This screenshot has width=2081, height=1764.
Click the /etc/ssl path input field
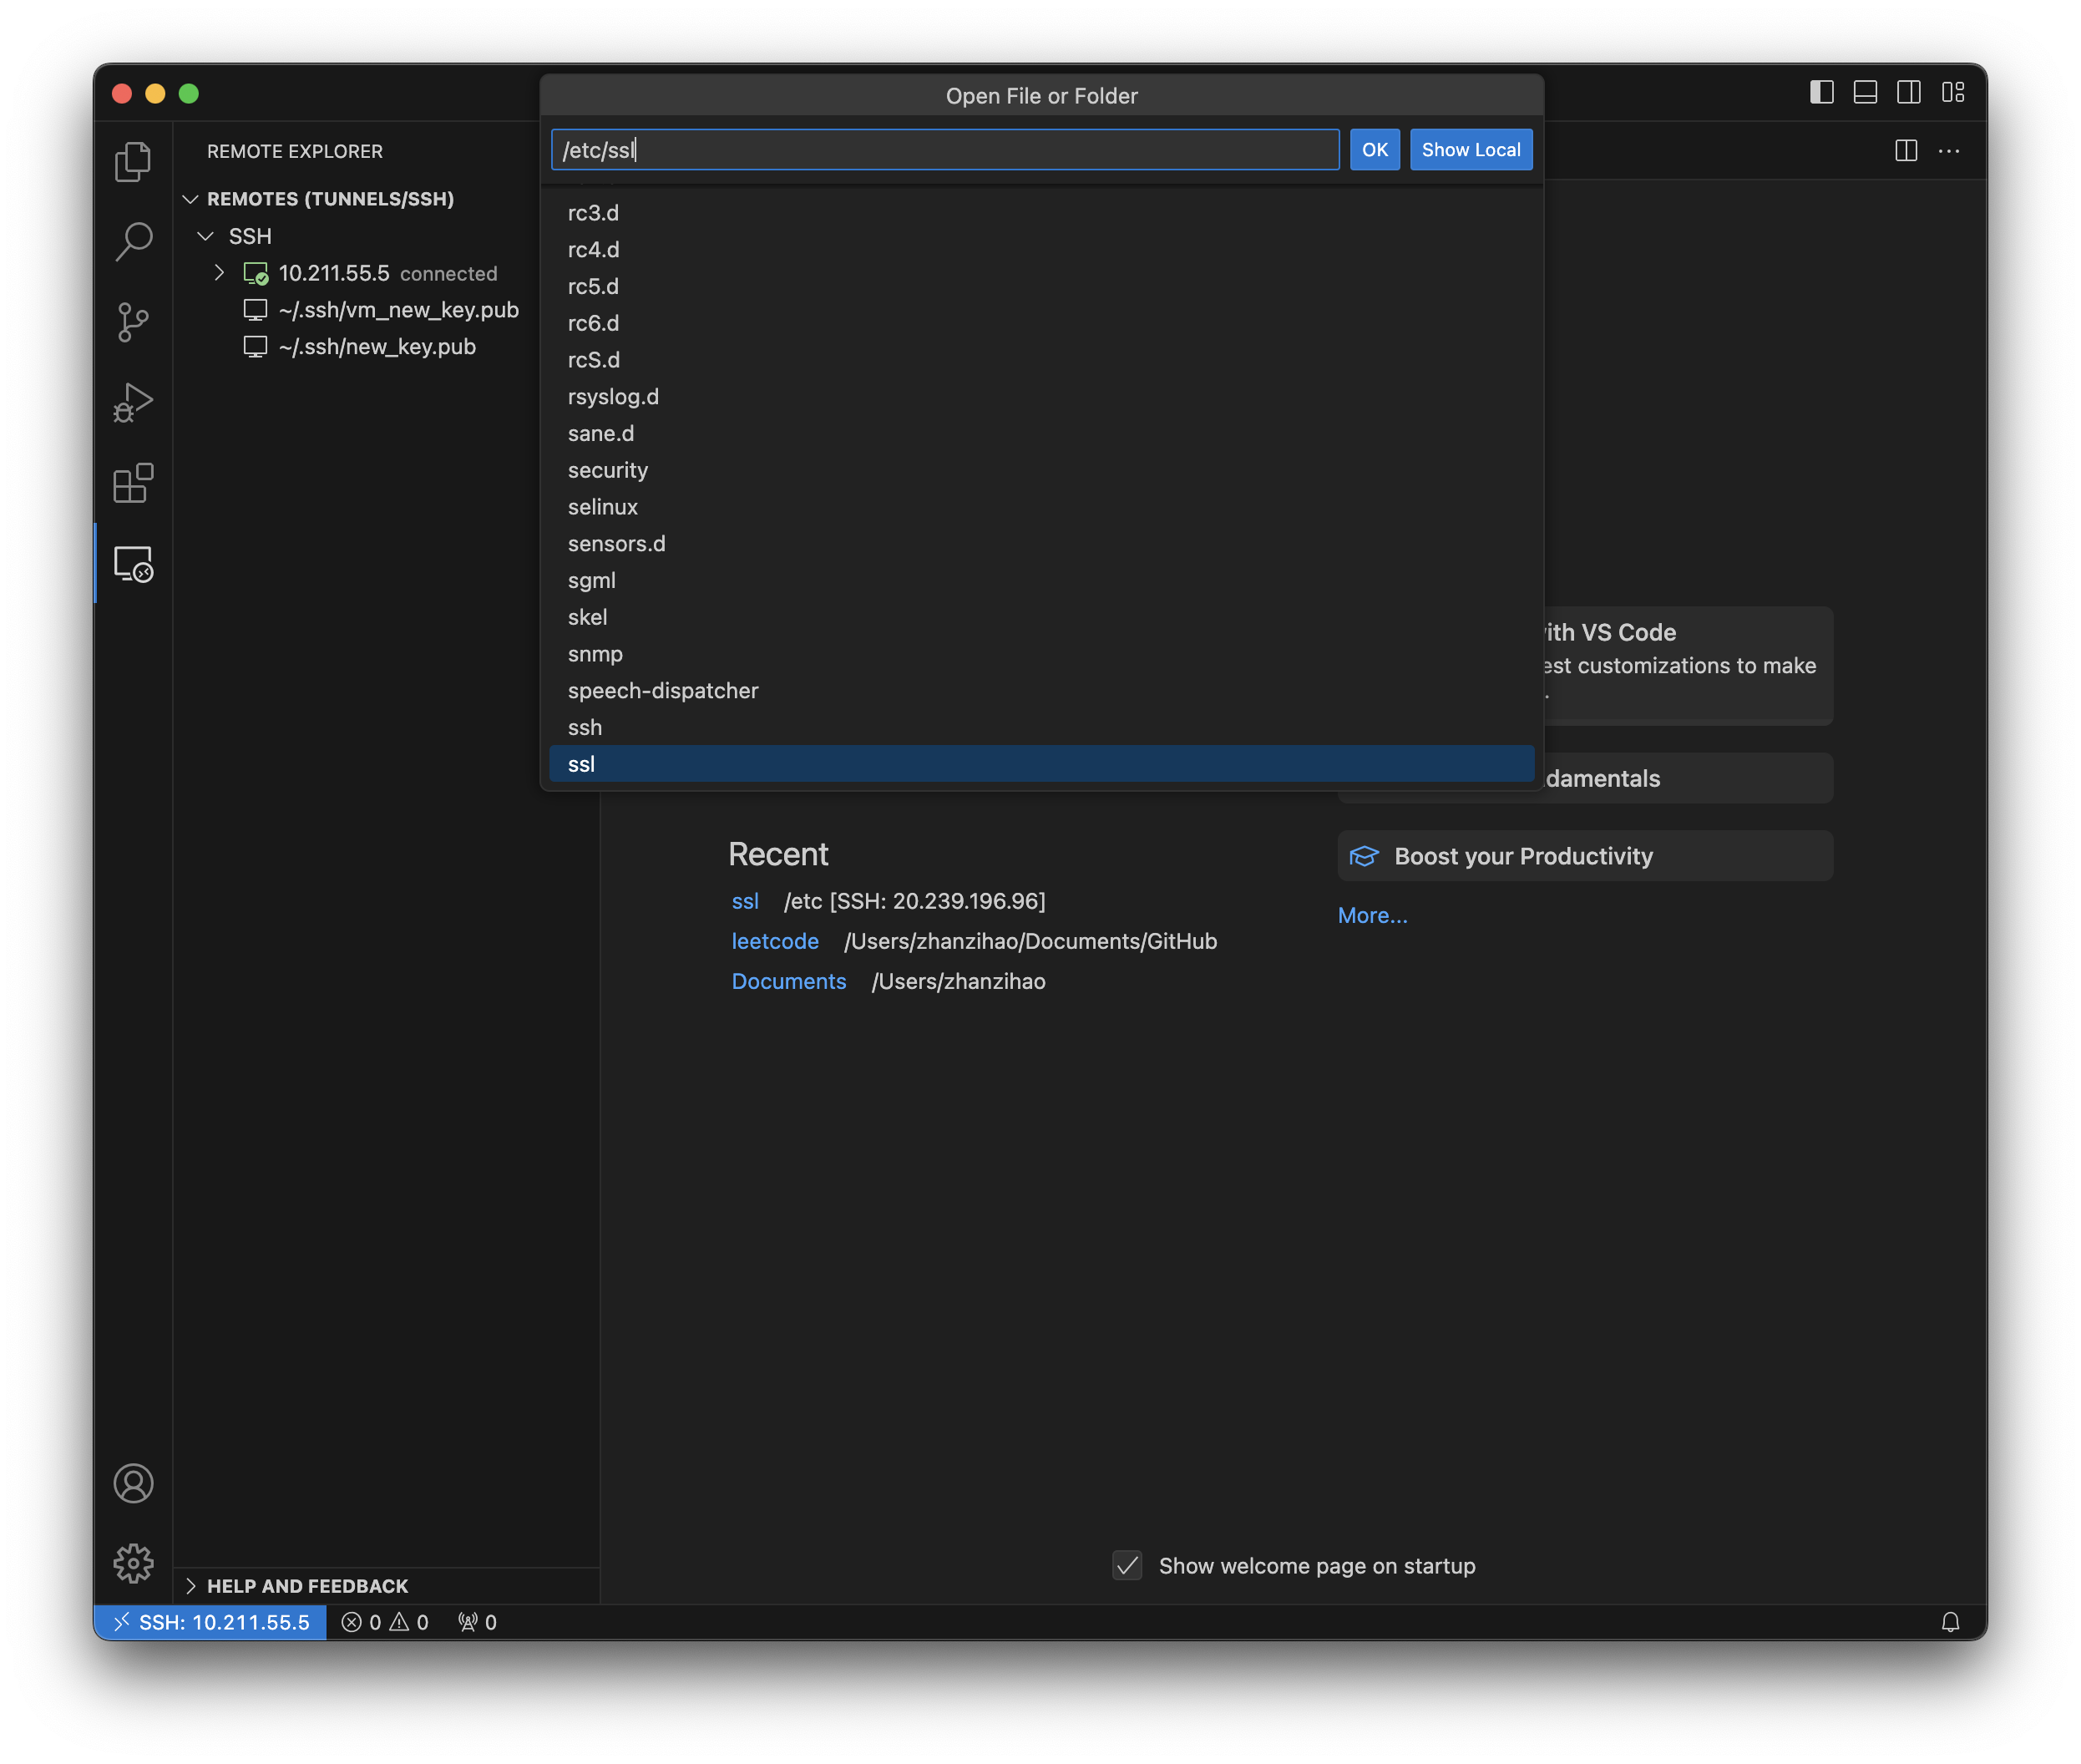tap(944, 150)
